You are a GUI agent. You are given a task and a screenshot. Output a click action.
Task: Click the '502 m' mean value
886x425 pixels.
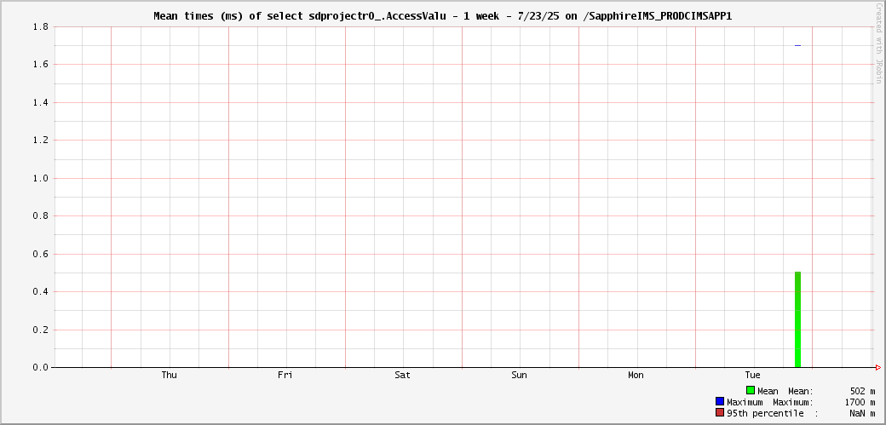[x=863, y=391]
